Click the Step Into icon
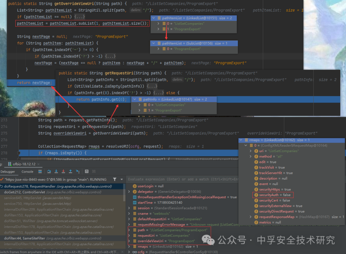Image resolution: width=346 pixels, height=254 pixels. [x=56, y=171]
